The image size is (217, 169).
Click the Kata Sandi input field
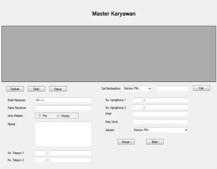pos(160,122)
